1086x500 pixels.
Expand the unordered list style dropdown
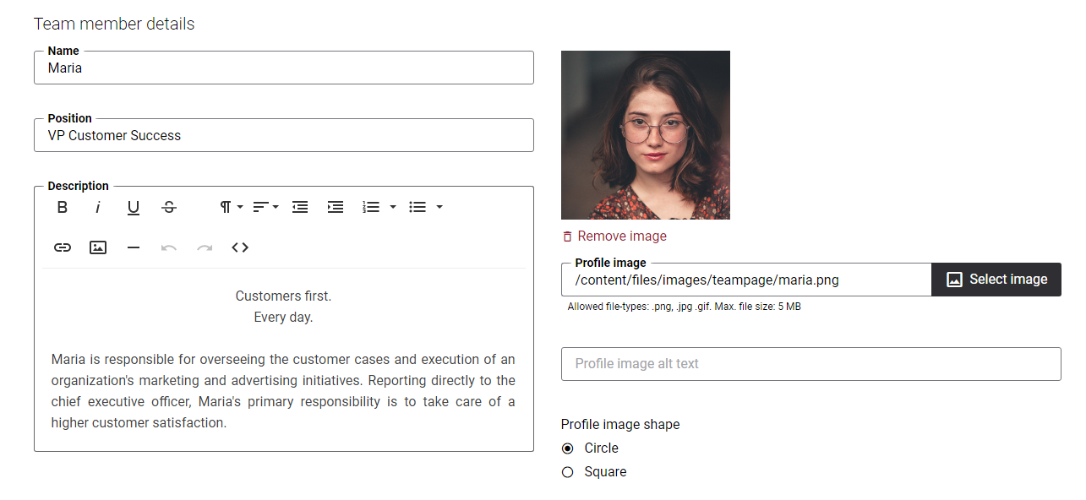click(x=439, y=207)
